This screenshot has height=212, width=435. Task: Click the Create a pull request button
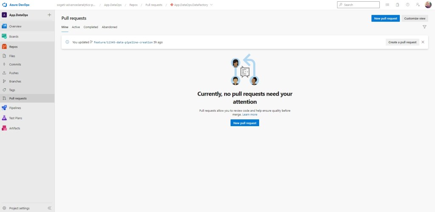(402, 42)
